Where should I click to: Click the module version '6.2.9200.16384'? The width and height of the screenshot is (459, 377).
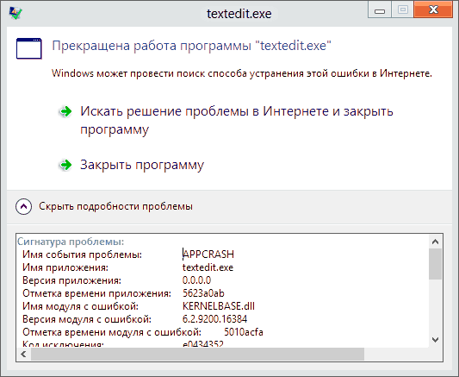tap(215, 319)
